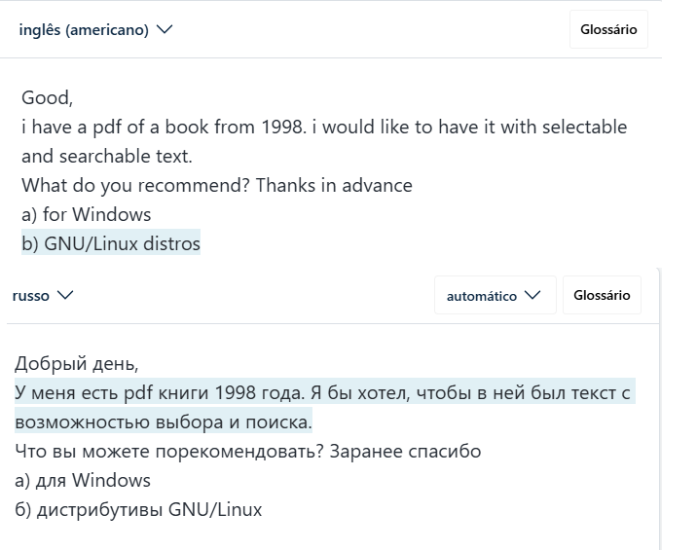The image size is (697, 550).
Task: Click the chevron arrow next to "russo"
Action: point(65,296)
